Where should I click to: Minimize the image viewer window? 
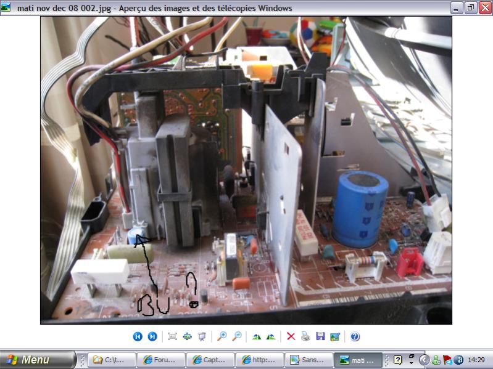456,8
